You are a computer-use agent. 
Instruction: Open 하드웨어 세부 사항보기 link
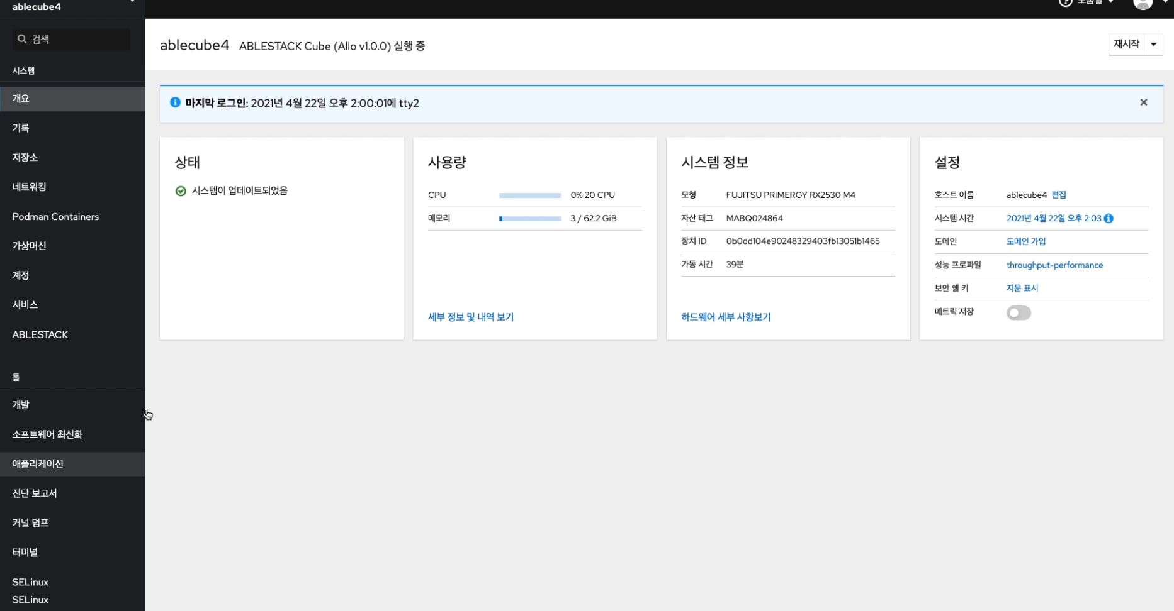click(726, 317)
